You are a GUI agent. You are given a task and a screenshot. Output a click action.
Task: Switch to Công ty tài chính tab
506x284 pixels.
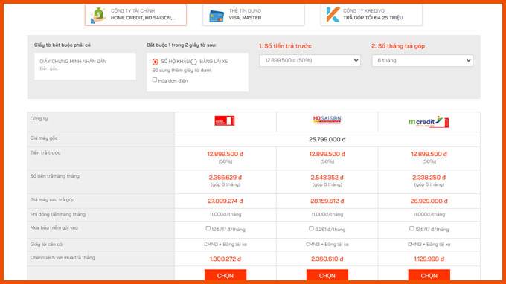tap(135, 15)
